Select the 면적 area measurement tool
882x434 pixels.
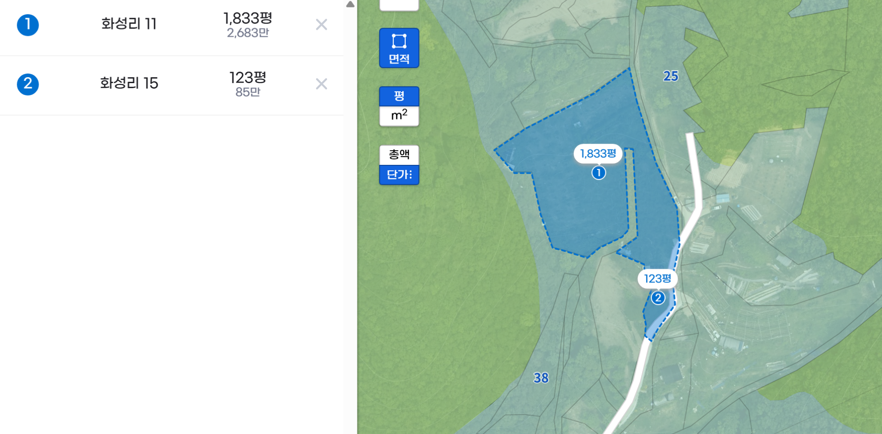399,48
